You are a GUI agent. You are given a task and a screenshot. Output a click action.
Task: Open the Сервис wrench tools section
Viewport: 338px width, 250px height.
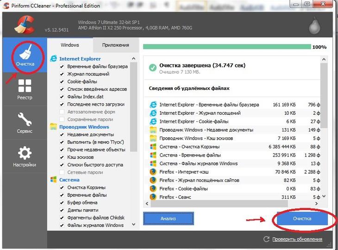(x=25, y=123)
